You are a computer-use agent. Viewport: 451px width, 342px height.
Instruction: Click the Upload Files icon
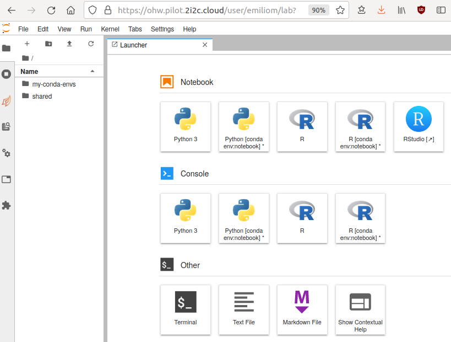tap(69, 44)
